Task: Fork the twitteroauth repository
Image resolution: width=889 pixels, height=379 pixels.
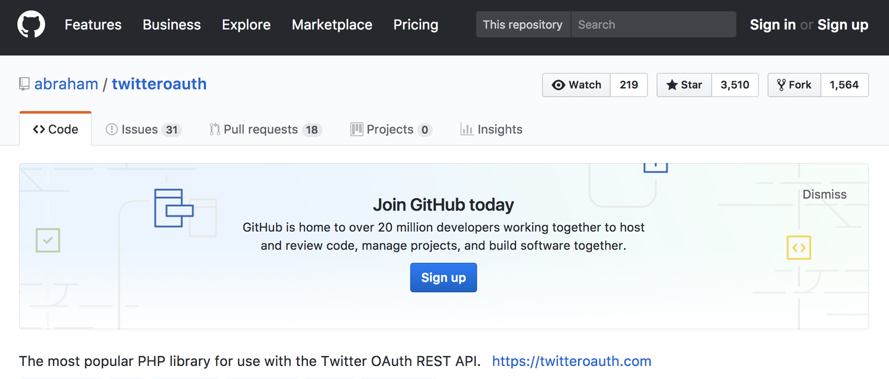Action: pyautogui.click(x=794, y=85)
